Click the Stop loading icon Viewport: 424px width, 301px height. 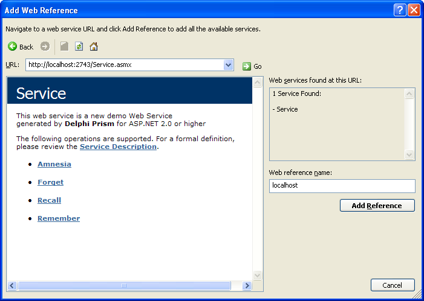point(64,46)
